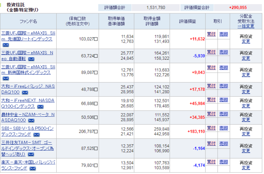The height and width of the screenshot is (174, 264).
Task: Click envelope icon next to eMAXIS Neo 自動運転
Action: [x=31, y=59]
